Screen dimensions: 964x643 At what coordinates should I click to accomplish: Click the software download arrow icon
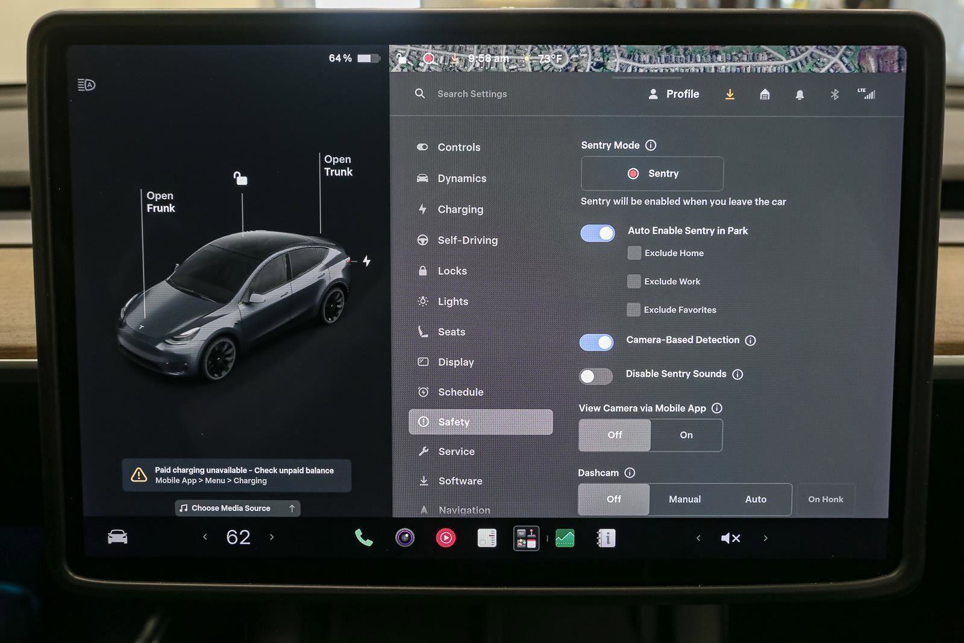(730, 94)
